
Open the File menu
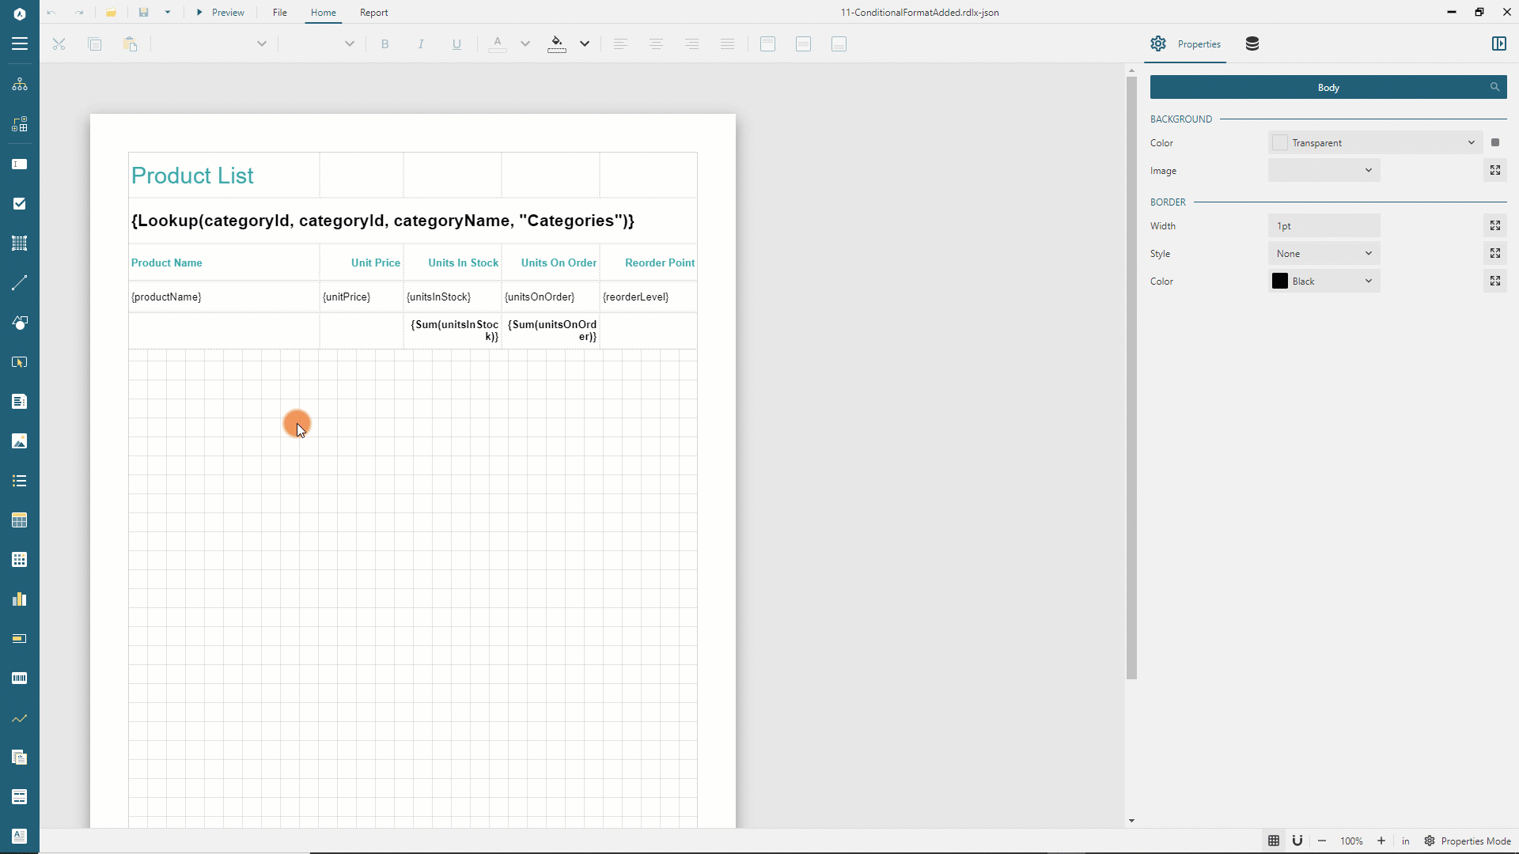[x=279, y=13]
